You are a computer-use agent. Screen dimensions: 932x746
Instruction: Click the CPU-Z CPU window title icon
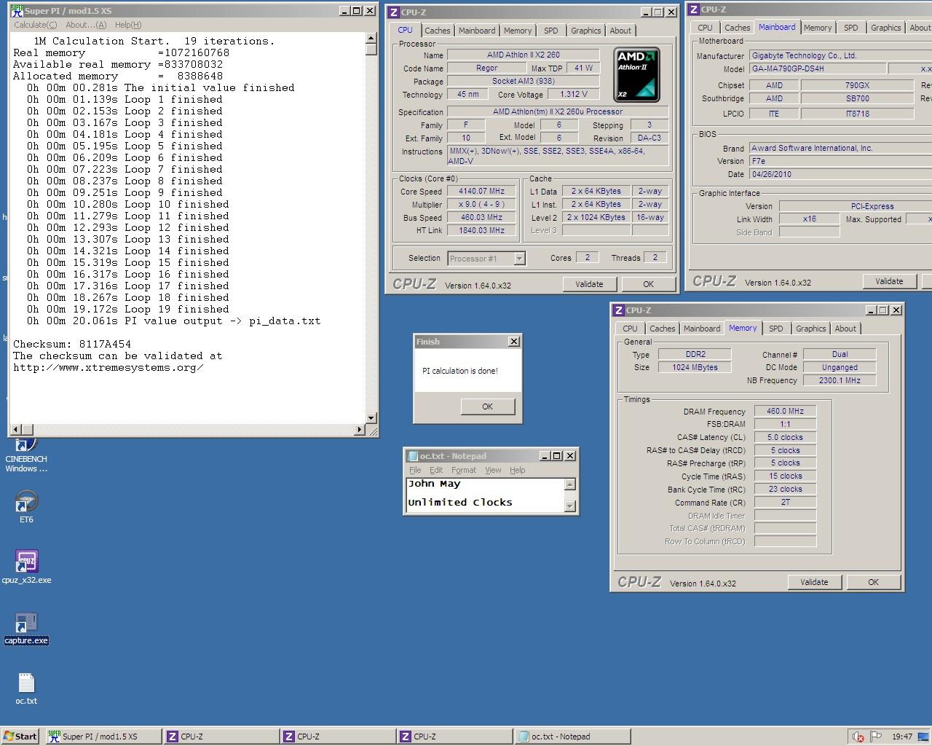[x=394, y=12]
